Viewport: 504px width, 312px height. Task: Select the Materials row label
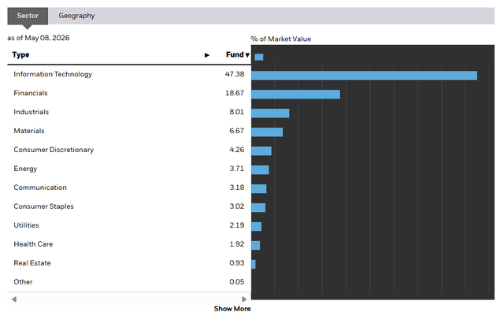tap(29, 131)
